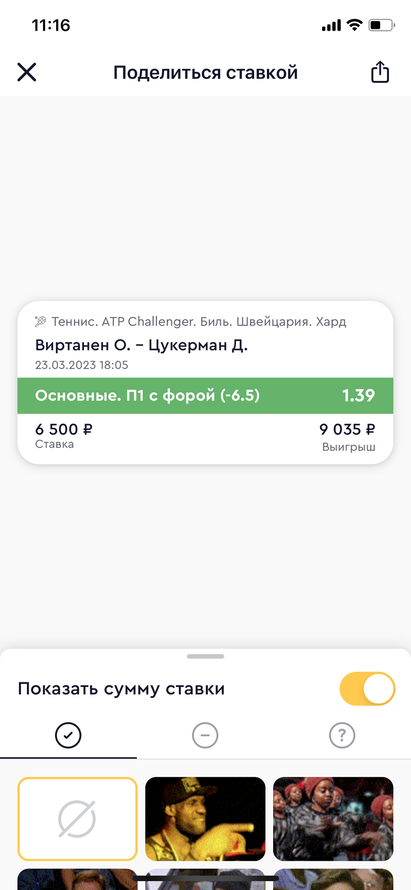Tap the 1.39 odds value
Screen dimensions: 411x890
tap(358, 395)
